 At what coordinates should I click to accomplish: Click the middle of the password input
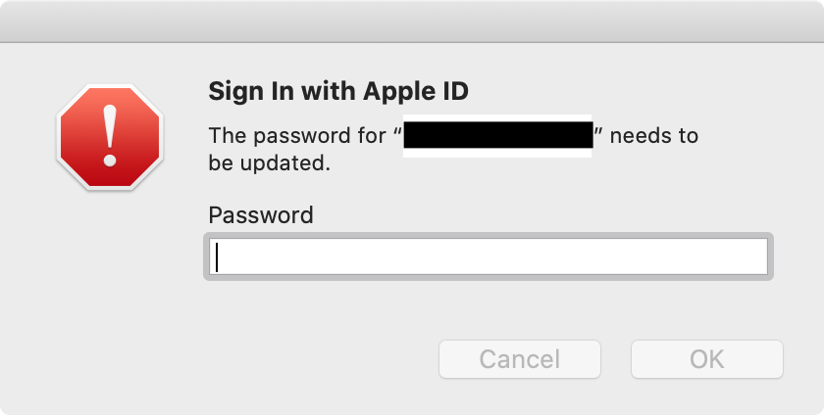click(489, 257)
